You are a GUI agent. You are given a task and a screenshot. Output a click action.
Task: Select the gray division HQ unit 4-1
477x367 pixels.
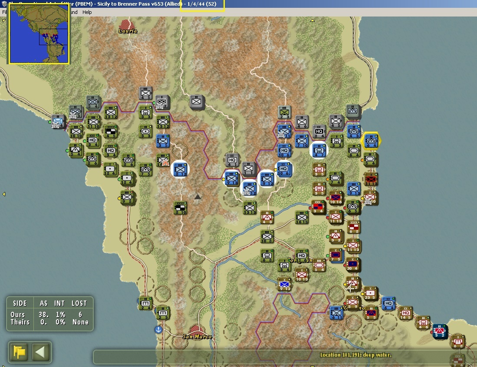coord(232,160)
